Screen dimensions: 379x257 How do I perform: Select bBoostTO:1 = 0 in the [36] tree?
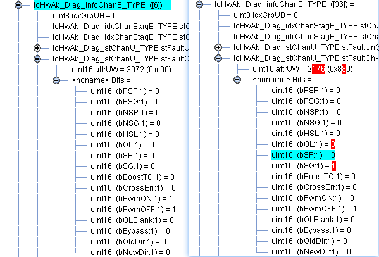coord(313,177)
